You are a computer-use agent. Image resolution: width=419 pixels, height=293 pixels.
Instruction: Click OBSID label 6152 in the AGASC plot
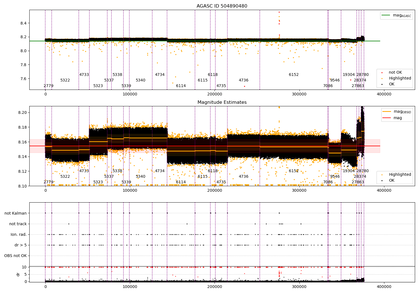(x=294, y=75)
